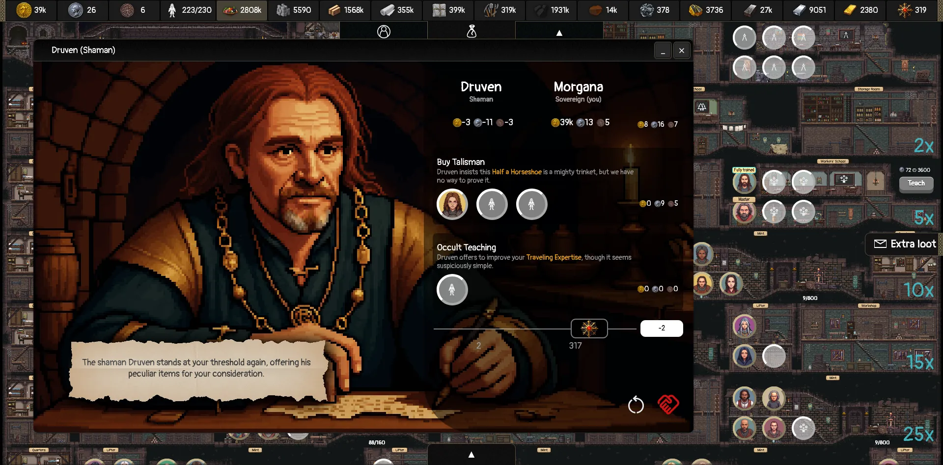Select the empty slot for Occult Teaching
This screenshot has width=943, height=465.
point(452,290)
